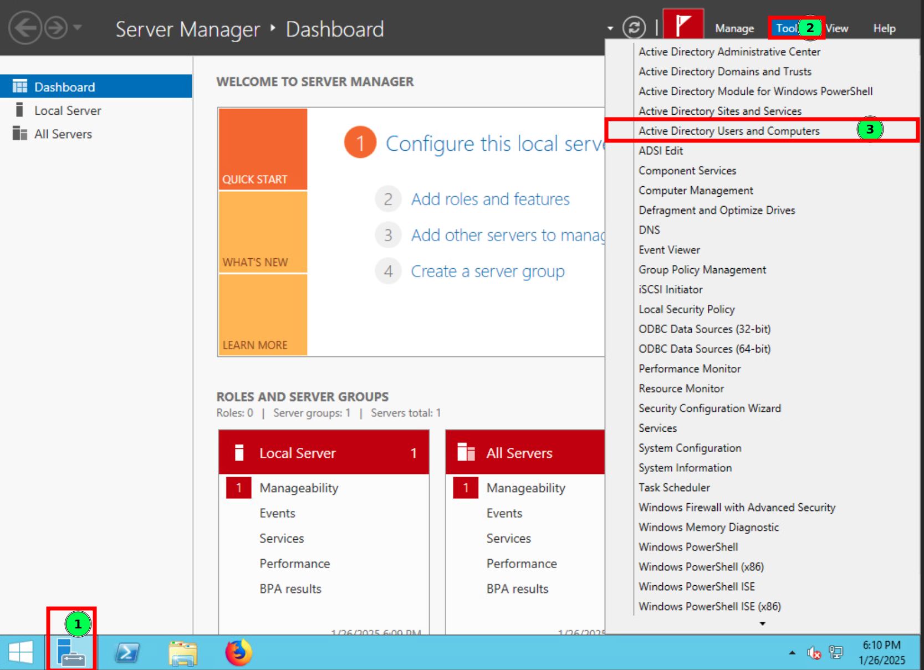Open ADSI Edit from Tools menu
The height and width of the screenshot is (670, 924).
tap(763, 151)
